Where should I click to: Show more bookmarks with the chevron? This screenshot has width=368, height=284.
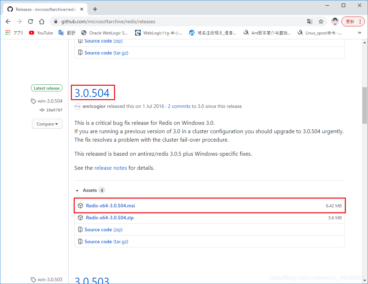[360, 33]
